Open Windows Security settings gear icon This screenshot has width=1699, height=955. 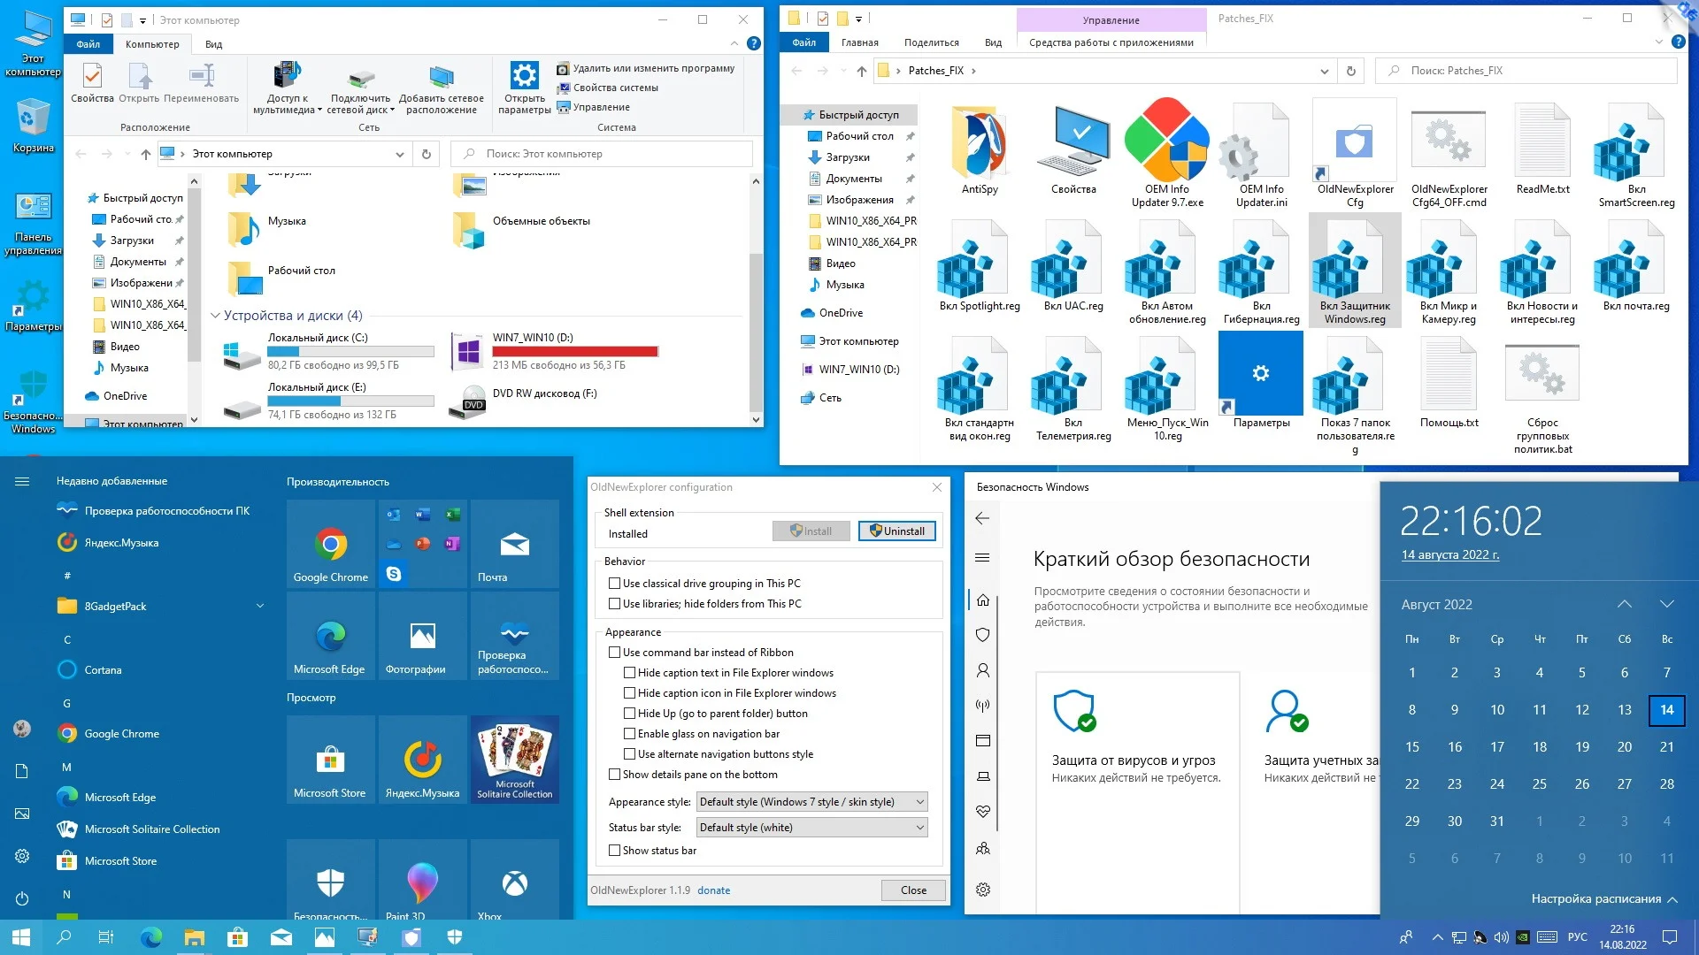(982, 890)
